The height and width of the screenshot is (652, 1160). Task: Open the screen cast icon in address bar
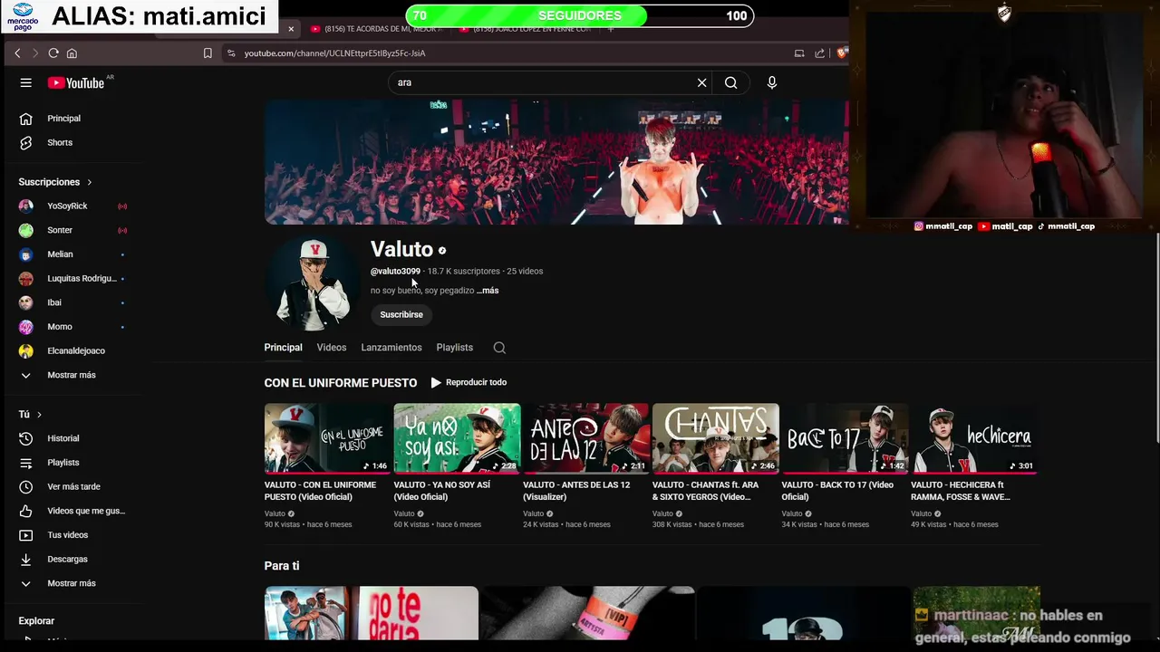point(799,53)
